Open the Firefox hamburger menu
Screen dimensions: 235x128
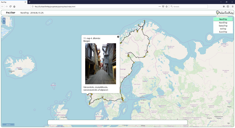pos(233,6)
